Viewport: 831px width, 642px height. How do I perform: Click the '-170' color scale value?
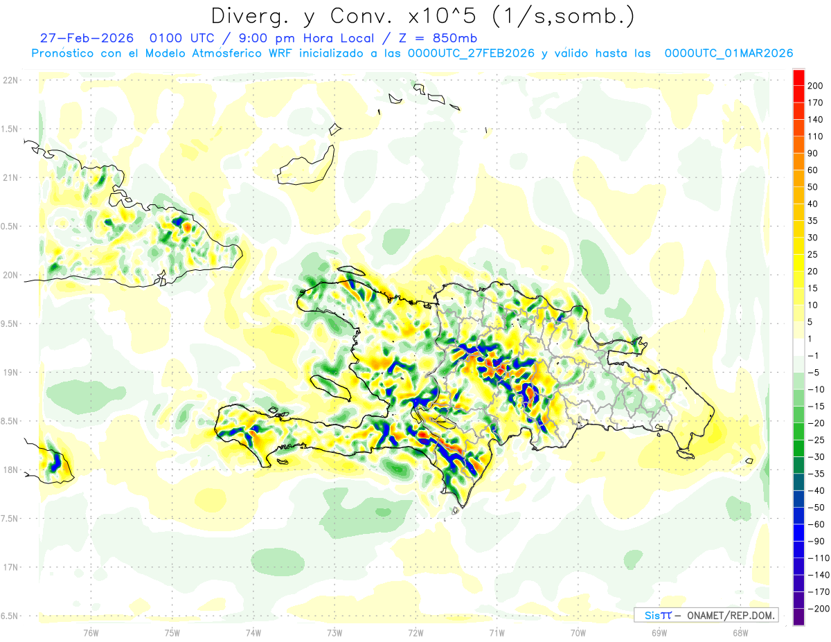819,592
